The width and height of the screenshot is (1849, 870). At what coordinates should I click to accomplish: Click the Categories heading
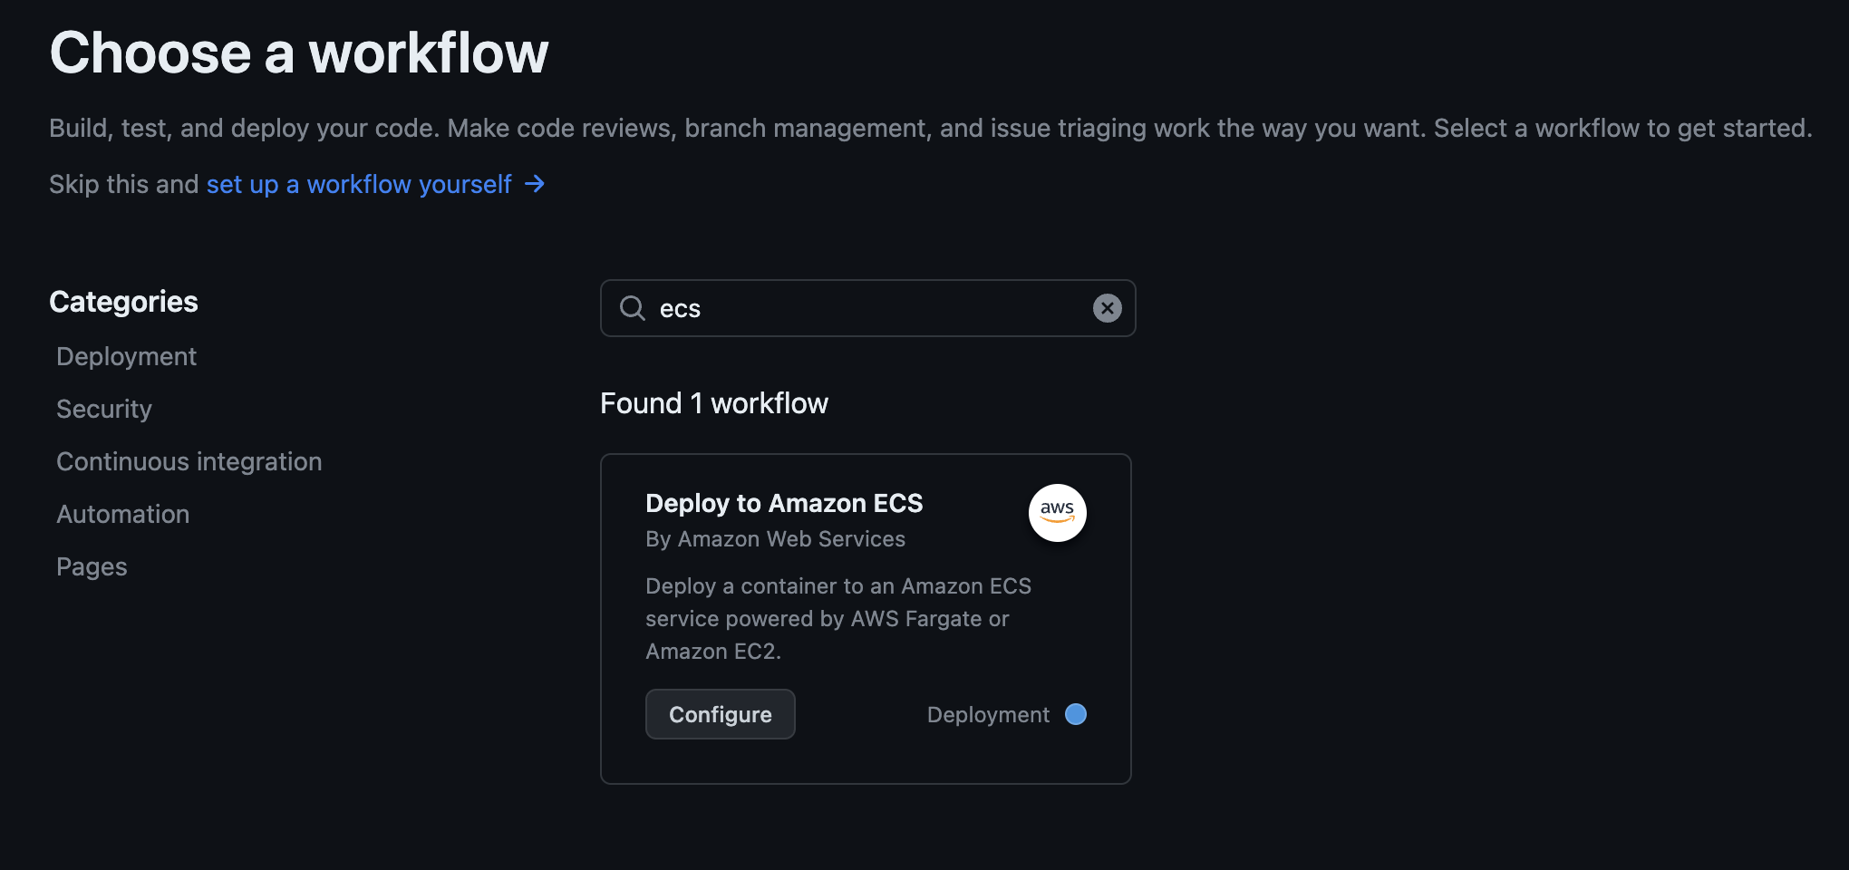point(123,301)
